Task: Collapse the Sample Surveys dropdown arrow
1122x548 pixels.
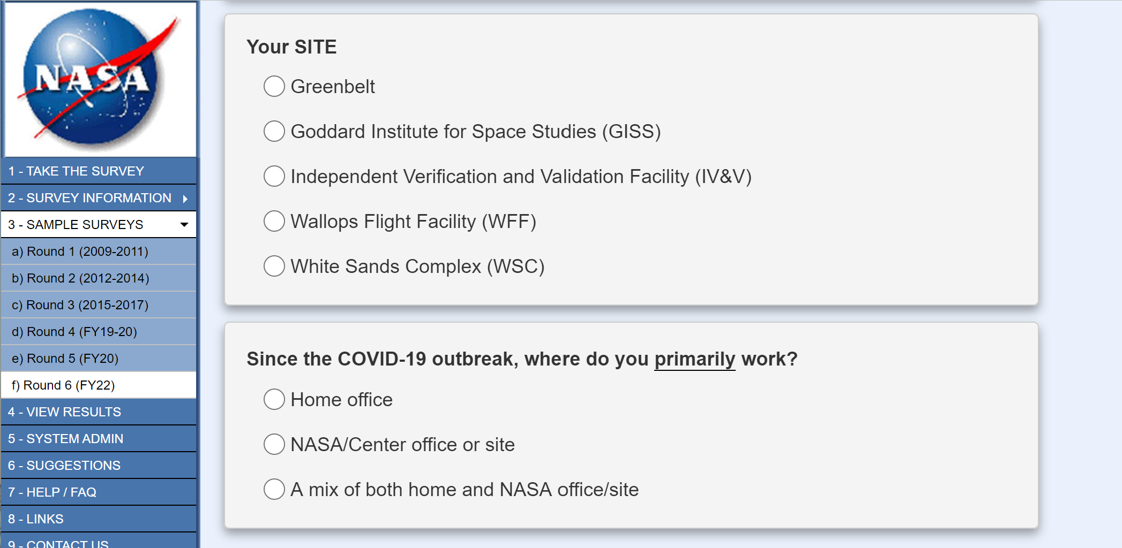Action: [184, 225]
